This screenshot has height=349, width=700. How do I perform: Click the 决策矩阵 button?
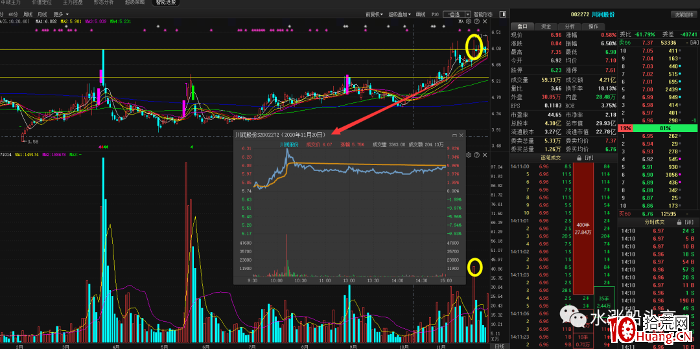[684, 14]
